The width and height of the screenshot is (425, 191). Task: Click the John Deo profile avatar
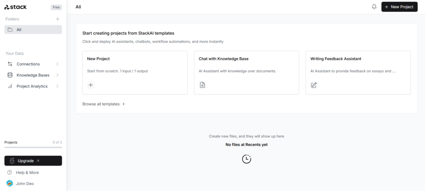pos(10,183)
